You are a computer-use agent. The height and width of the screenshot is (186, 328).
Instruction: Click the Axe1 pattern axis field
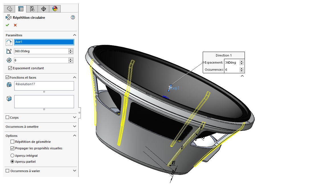click(44, 42)
